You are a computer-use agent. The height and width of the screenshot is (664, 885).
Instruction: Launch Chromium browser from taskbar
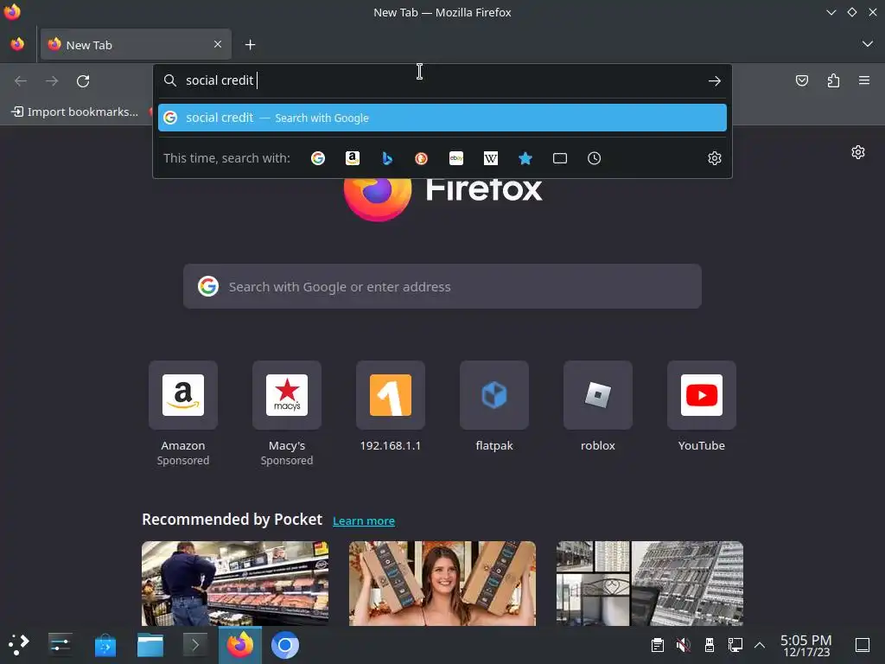[285, 645]
